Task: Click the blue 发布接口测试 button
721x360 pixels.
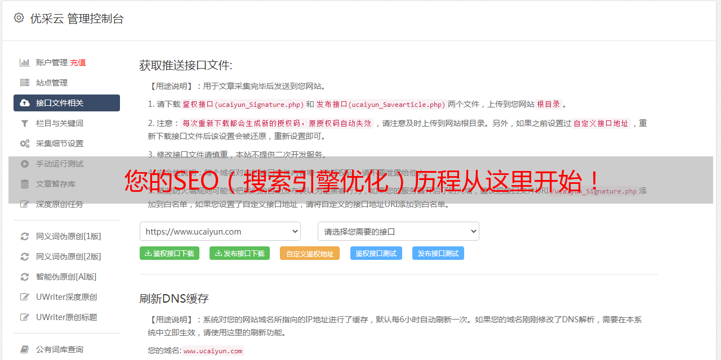Action: [x=438, y=254]
